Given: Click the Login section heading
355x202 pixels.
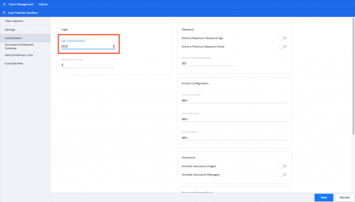Looking at the screenshot, I should point(64,29).
